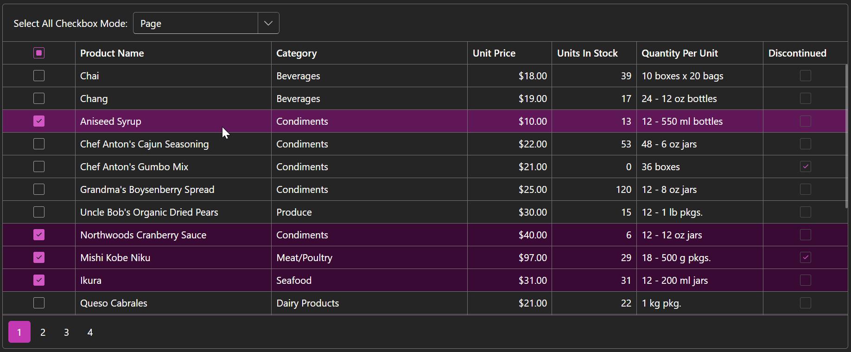Check the Chai row selection checkbox
The image size is (851, 352).
click(39, 76)
